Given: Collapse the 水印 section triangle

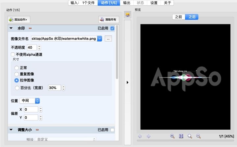Looking at the screenshot, I should pos(11,28).
